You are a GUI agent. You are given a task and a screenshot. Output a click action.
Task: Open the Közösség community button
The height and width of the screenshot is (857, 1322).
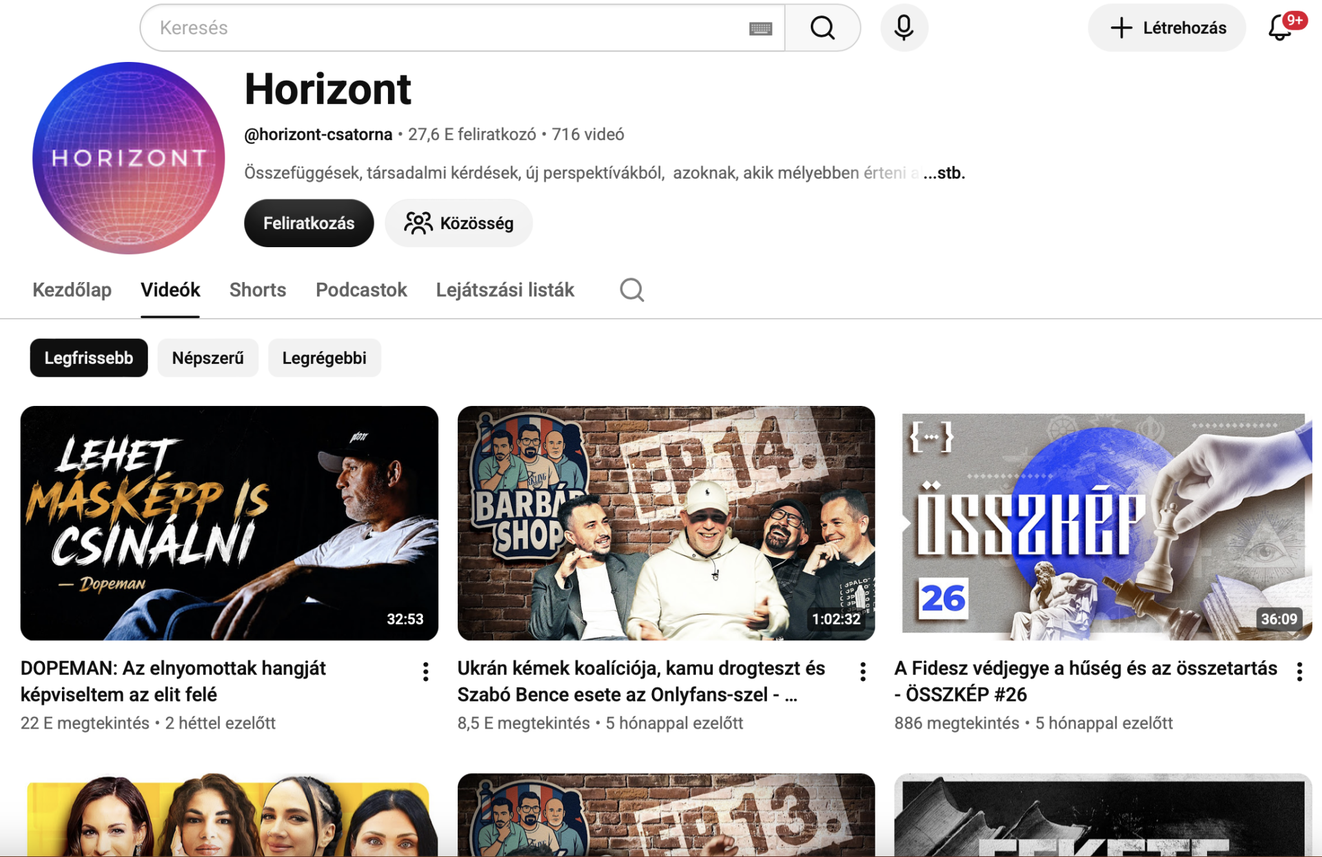459,223
